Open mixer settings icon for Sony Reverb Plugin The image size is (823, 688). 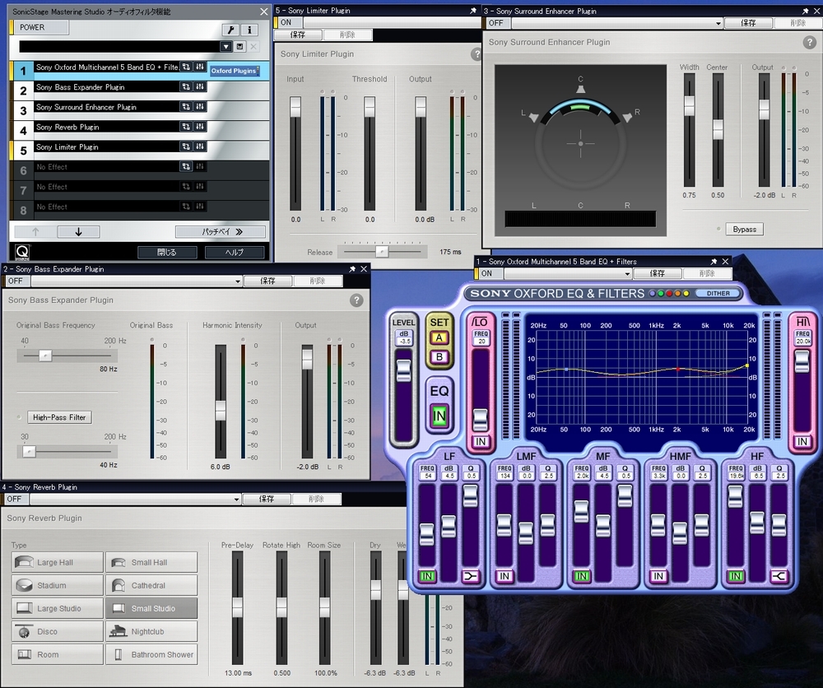[200, 127]
